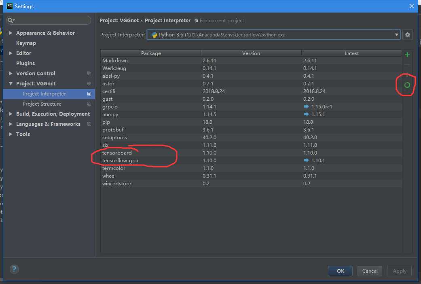This screenshot has height=284, width=421.
Task: Select the Editor label in sidebar
Action: [23, 53]
